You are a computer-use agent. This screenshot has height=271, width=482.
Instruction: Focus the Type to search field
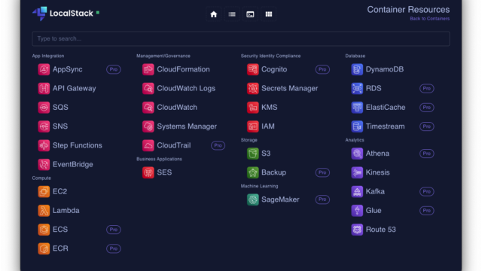[x=241, y=38]
